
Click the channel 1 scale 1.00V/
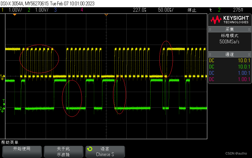(x=15, y=10)
